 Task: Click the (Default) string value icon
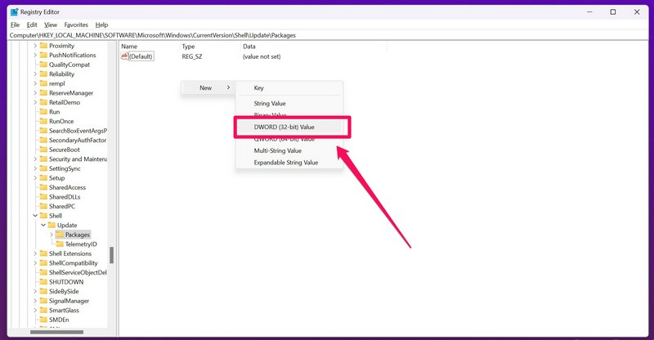tap(125, 56)
